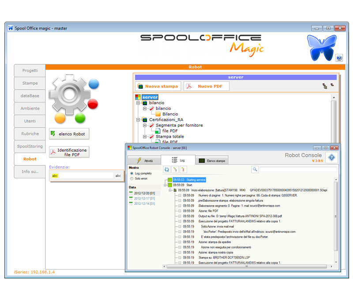Screen dimensions: 353x300
Task: Click the plain abc button in Evidenzia
Action: (118, 176)
